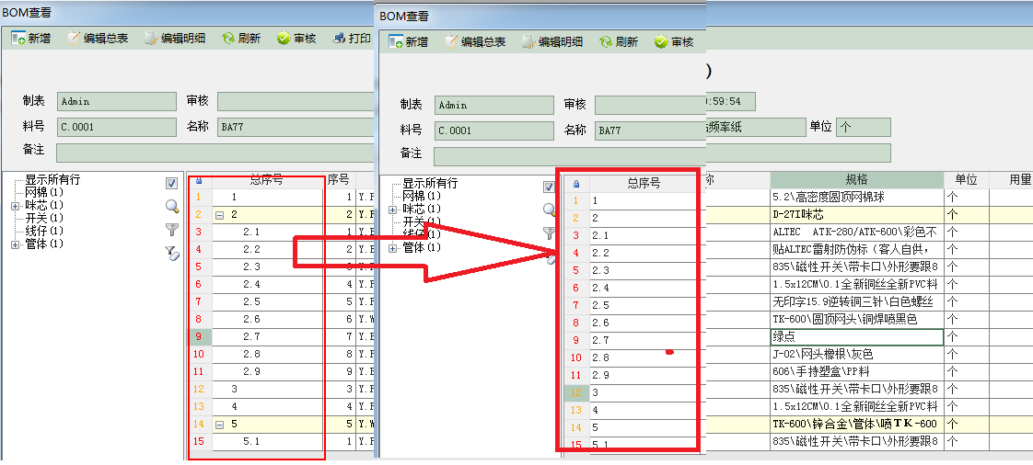
Task: Select 网棉(1) in right tree
Action: click(x=421, y=196)
